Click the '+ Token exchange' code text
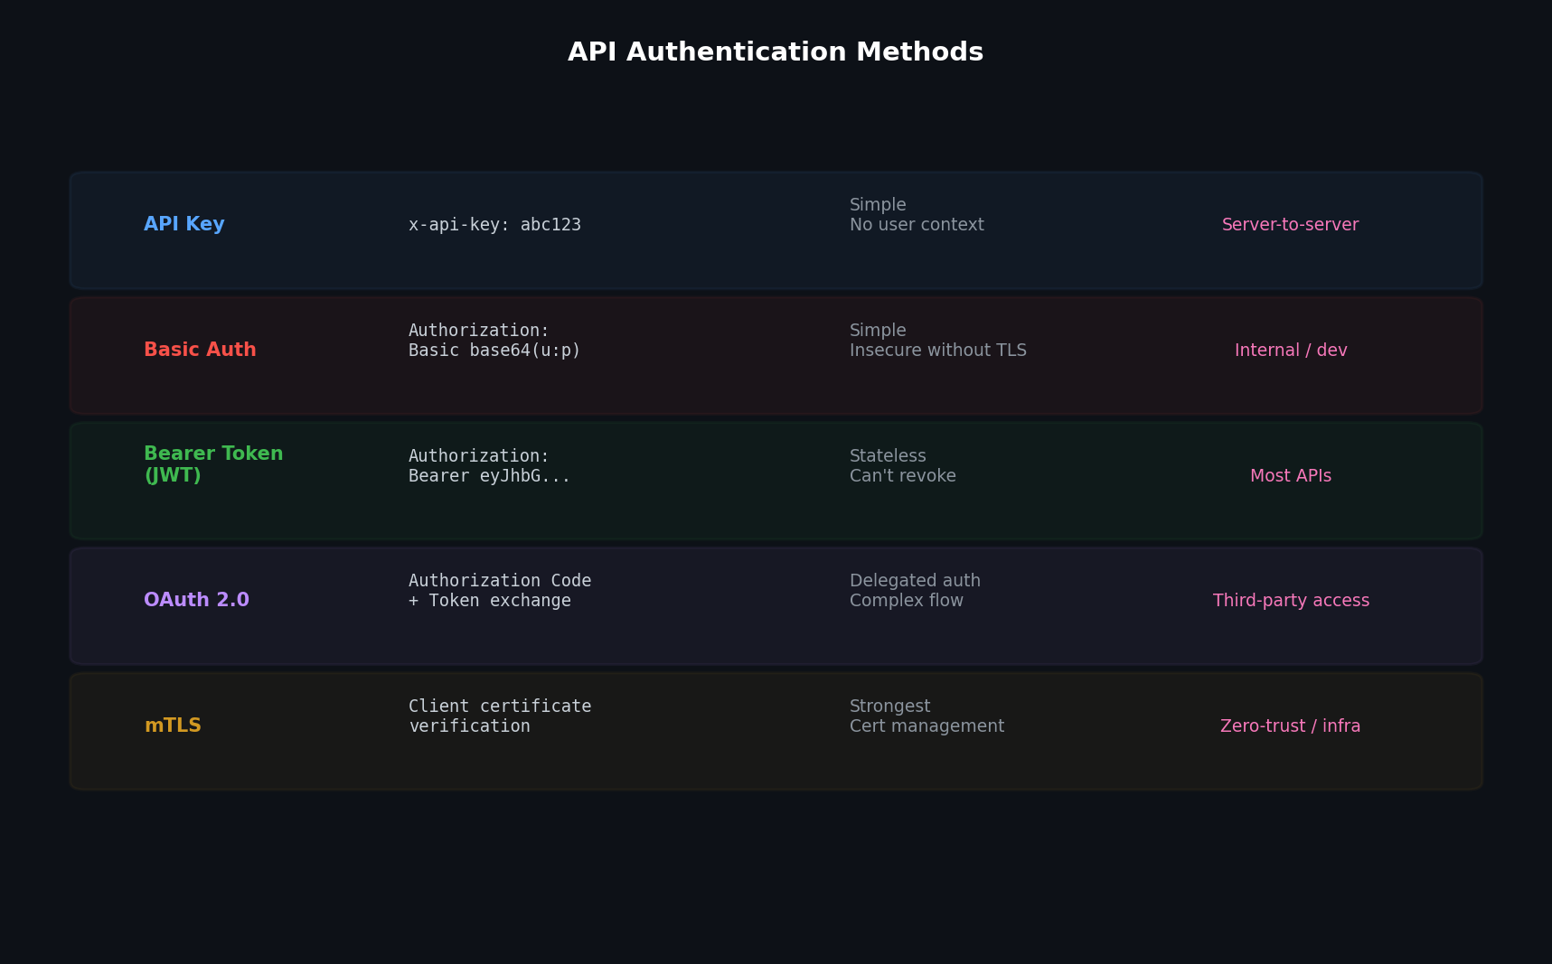Viewport: 1552px width, 964px height. pos(489,601)
